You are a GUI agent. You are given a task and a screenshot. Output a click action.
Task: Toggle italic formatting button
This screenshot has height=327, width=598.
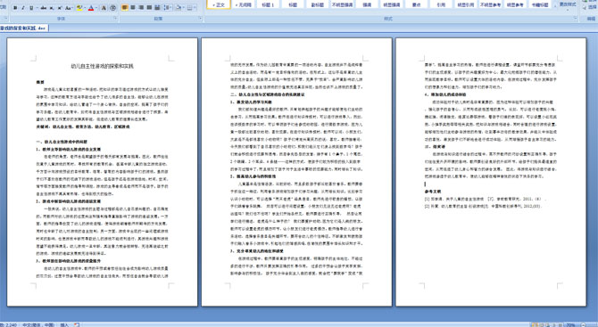[x=23, y=8]
